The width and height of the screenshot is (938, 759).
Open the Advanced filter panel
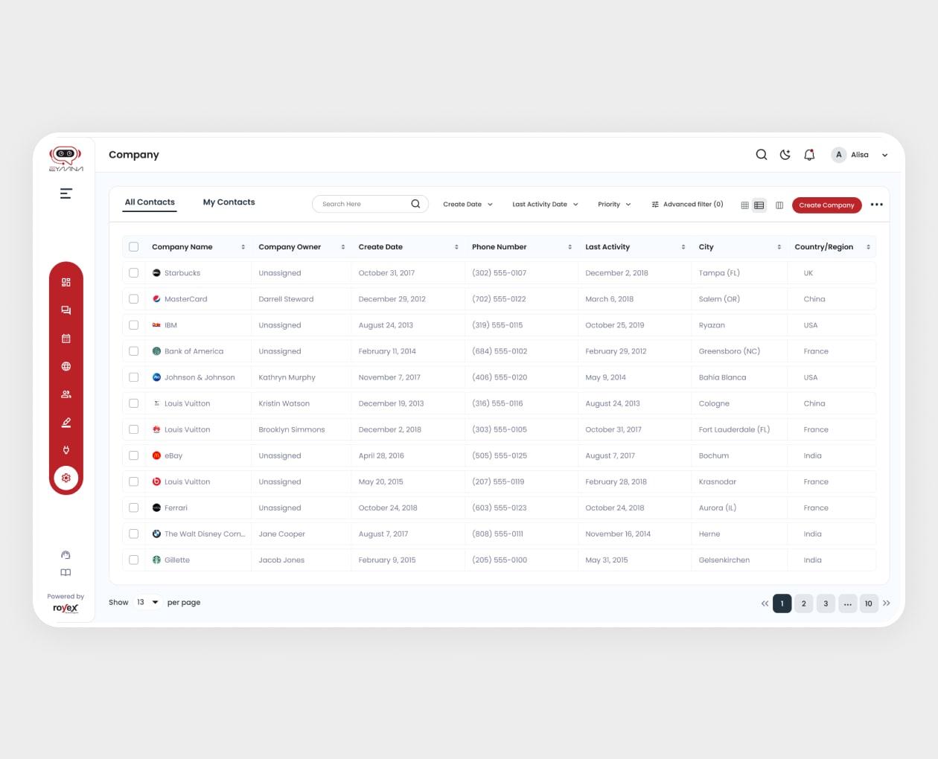[687, 204]
